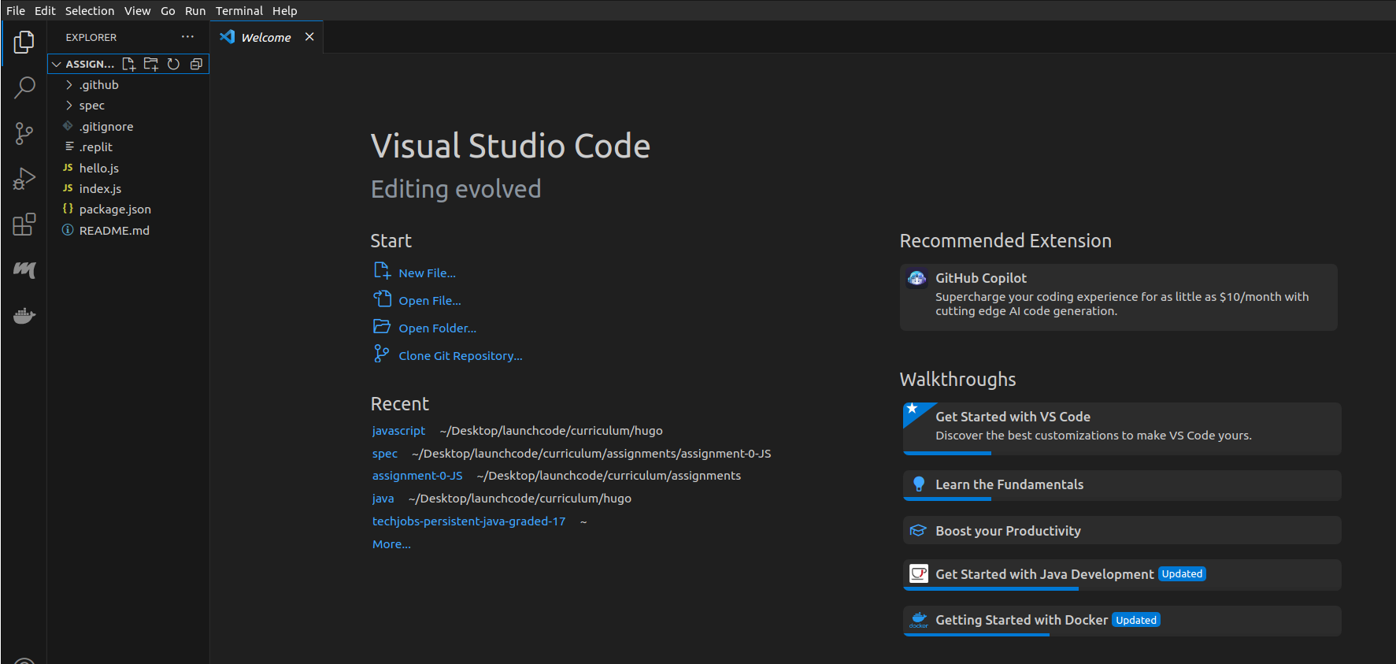Click the Clone Git Repository link

tap(460, 356)
